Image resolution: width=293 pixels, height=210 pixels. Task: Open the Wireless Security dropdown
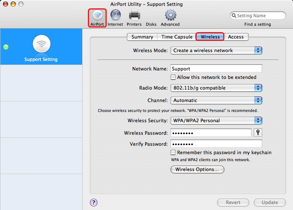[x=216, y=121]
